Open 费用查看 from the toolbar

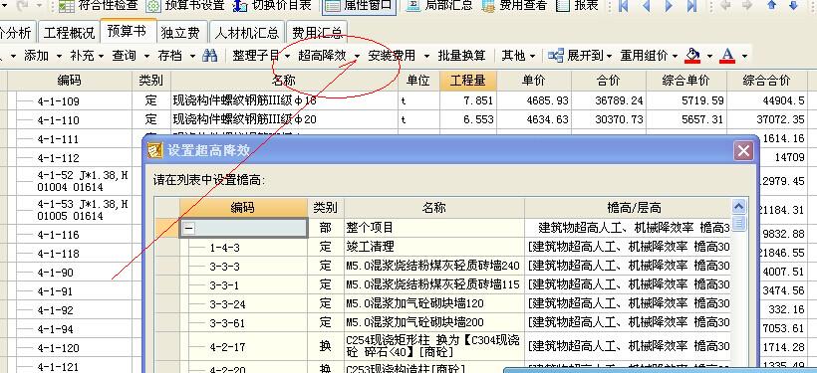514,6
